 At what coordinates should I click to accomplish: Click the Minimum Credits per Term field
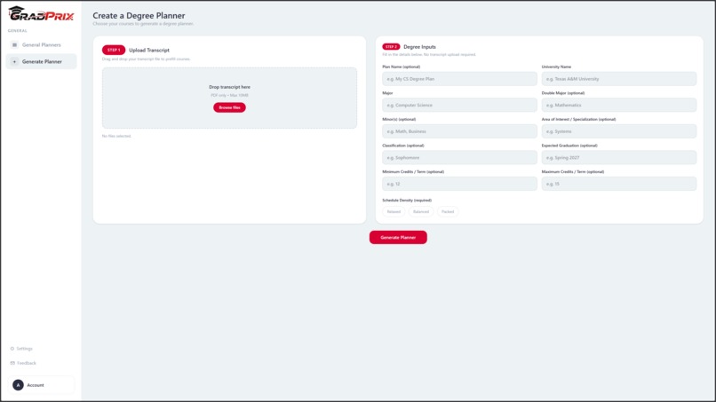coord(459,184)
